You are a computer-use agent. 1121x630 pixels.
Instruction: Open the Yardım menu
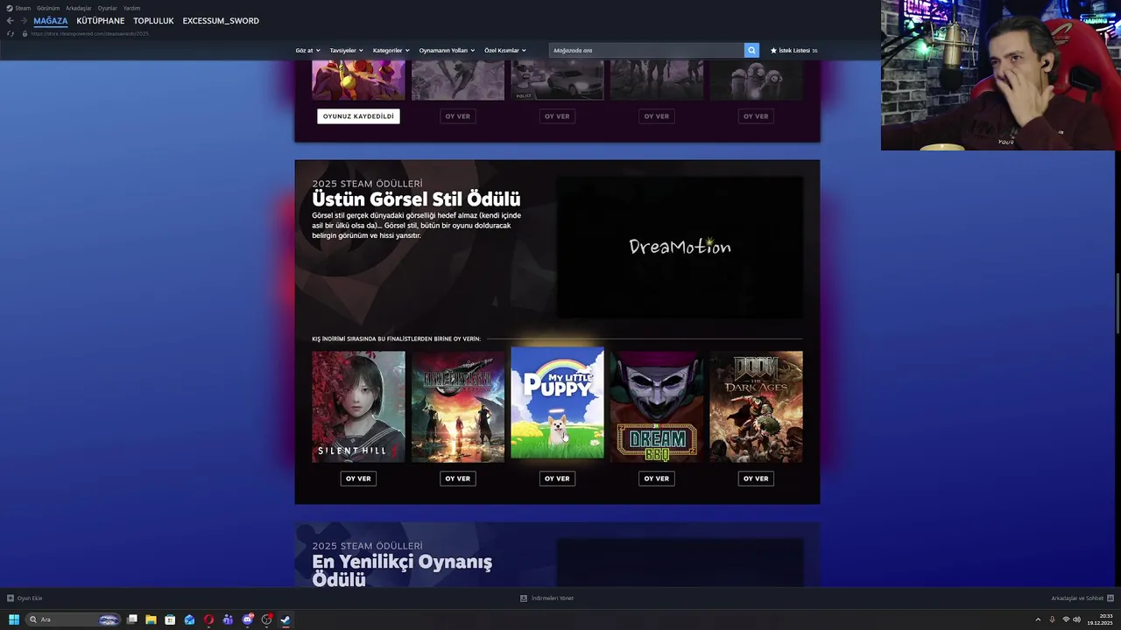point(131,8)
